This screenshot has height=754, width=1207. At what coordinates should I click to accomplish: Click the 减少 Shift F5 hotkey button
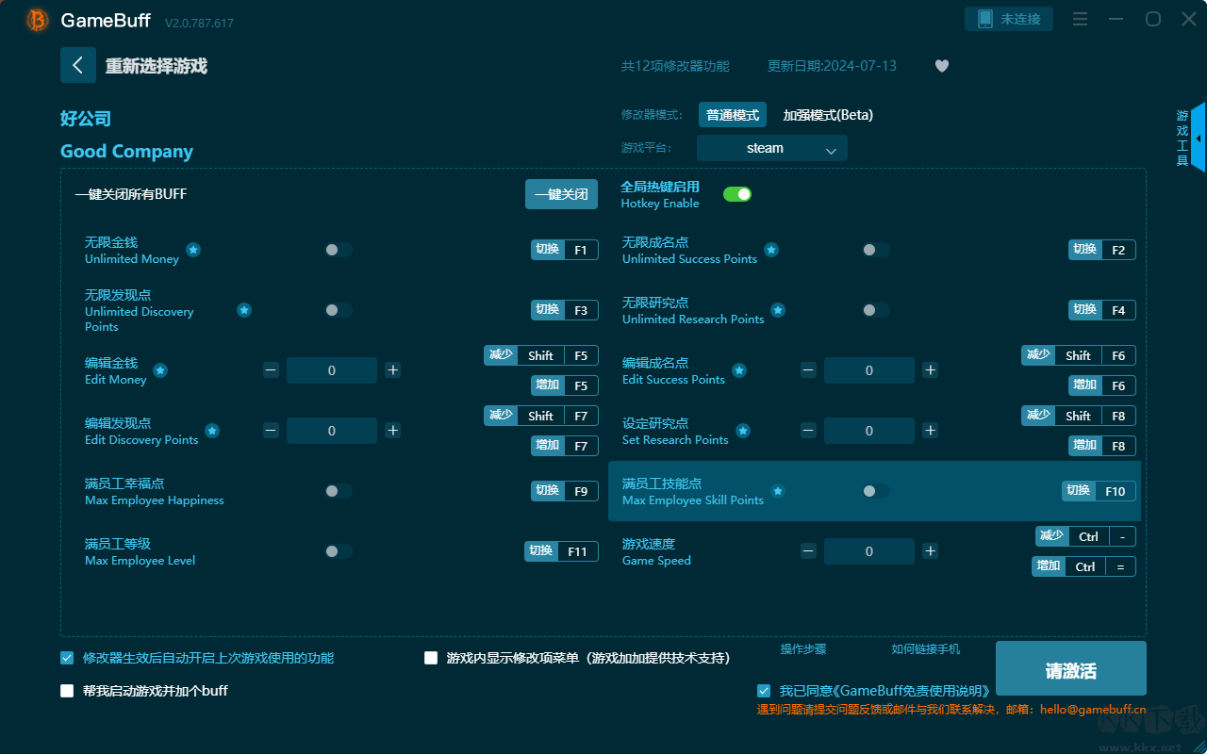(541, 355)
